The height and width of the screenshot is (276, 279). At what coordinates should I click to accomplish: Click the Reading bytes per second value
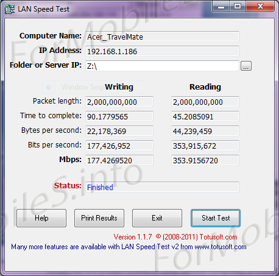[205, 131]
